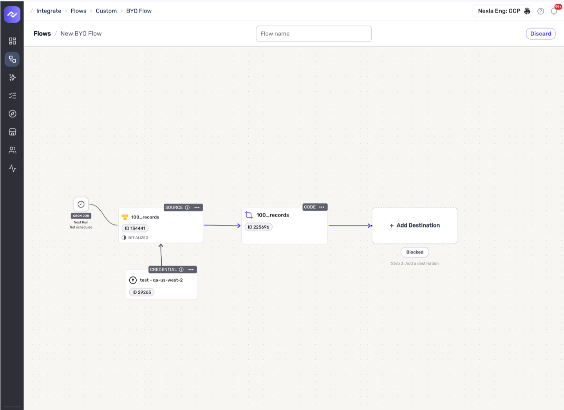
Task: Click the INITIALIZED status text
Action: click(x=138, y=238)
